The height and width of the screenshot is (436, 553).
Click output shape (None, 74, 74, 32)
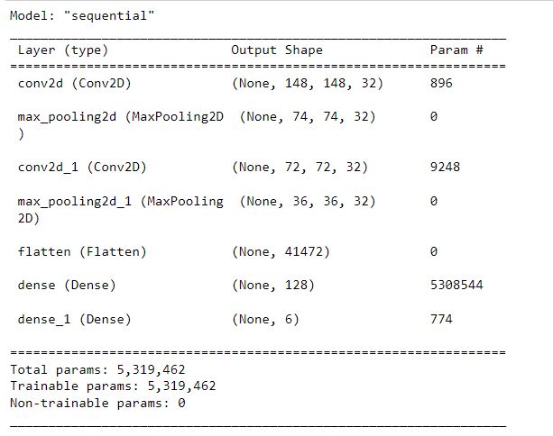click(308, 116)
